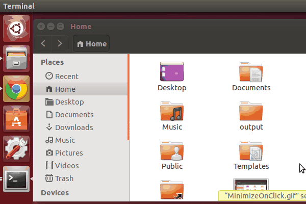Click the Terminal title in top panel
Screen dimensions: 306x204
[x=19, y=6]
